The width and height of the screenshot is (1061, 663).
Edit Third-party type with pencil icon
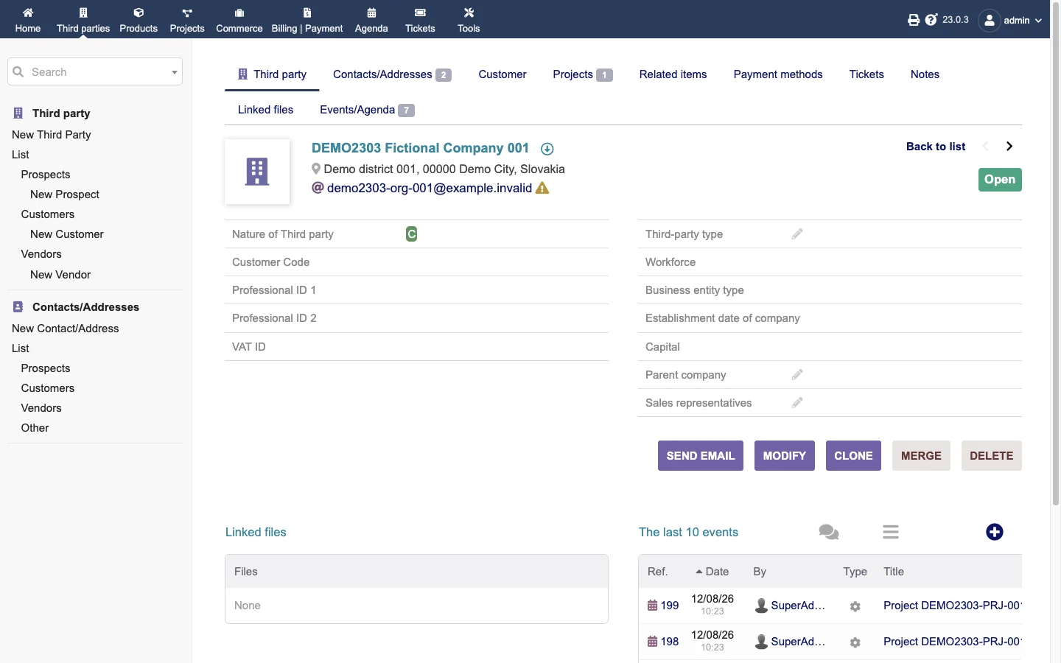coord(797,234)
